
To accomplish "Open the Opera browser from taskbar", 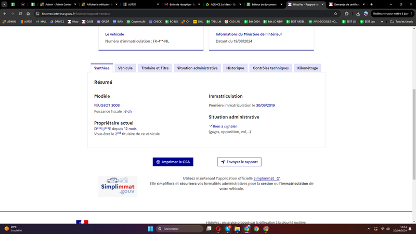I will point(218,229).
